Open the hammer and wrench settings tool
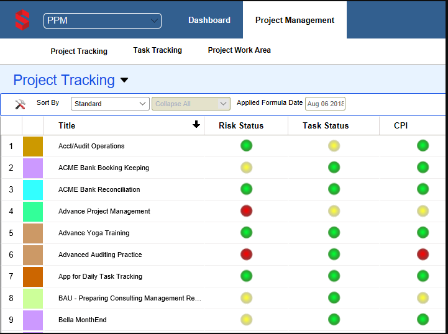 (20, 104)
